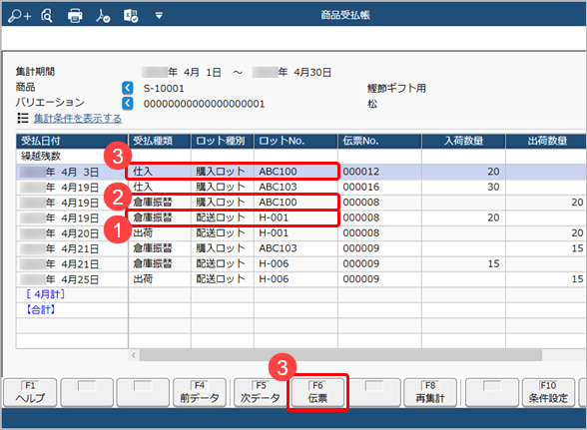Click the 受払日付 column header

[72, 141]
